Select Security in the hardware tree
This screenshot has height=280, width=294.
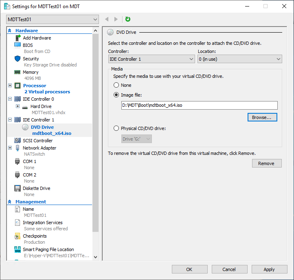(31, 59)
